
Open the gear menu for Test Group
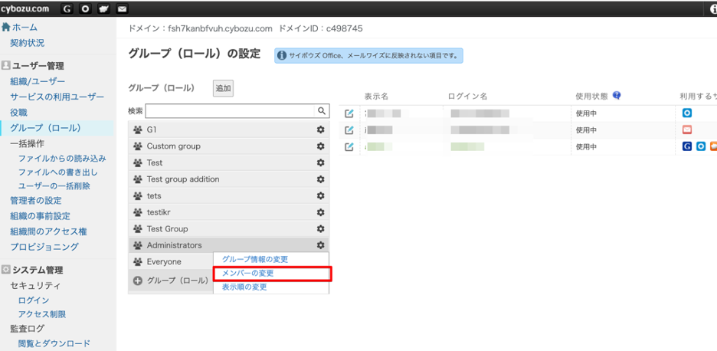point(321,229)
